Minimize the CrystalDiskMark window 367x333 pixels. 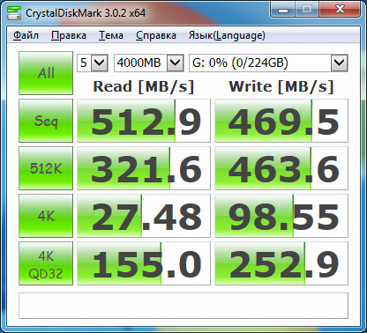[x=283, y=10]
